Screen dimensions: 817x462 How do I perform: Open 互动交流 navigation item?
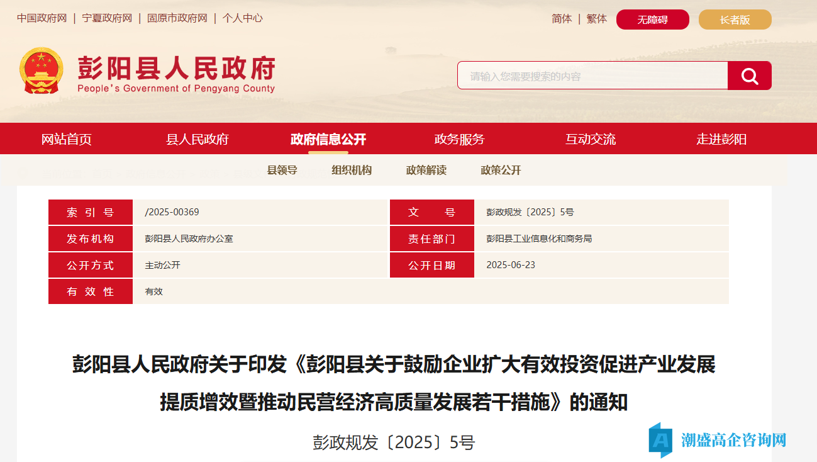click(591, 139)
